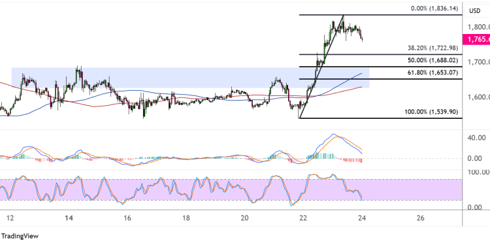Click date 14 on the time axis
Image resolution: width=490 pixels, height=245 pixels.
coord(69,218)
